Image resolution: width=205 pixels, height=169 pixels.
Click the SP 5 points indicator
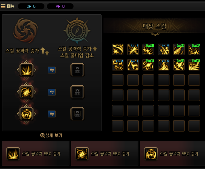tap(31, 6)
